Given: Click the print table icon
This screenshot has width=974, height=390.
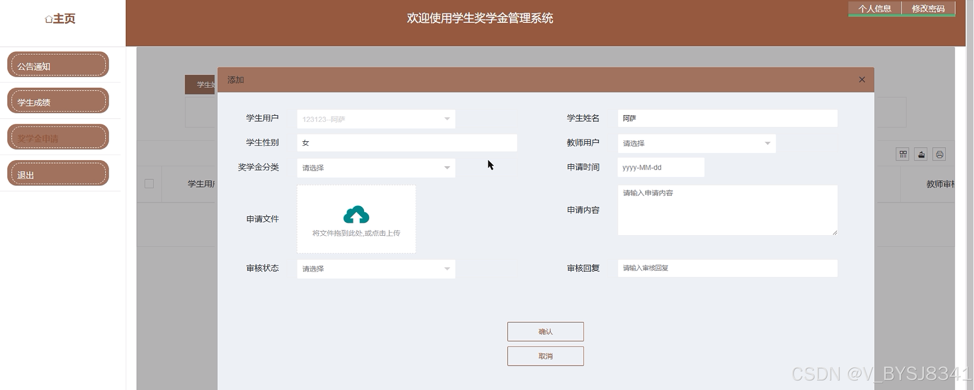Looking at the screenshot, I should (939, 154).
